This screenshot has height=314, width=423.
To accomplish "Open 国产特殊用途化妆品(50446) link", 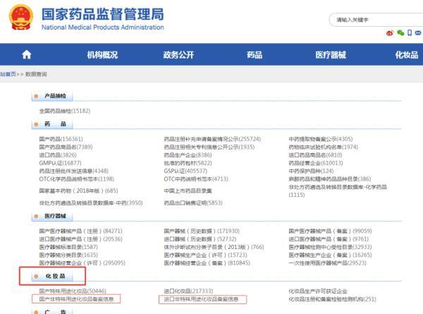I will (73, 291).
